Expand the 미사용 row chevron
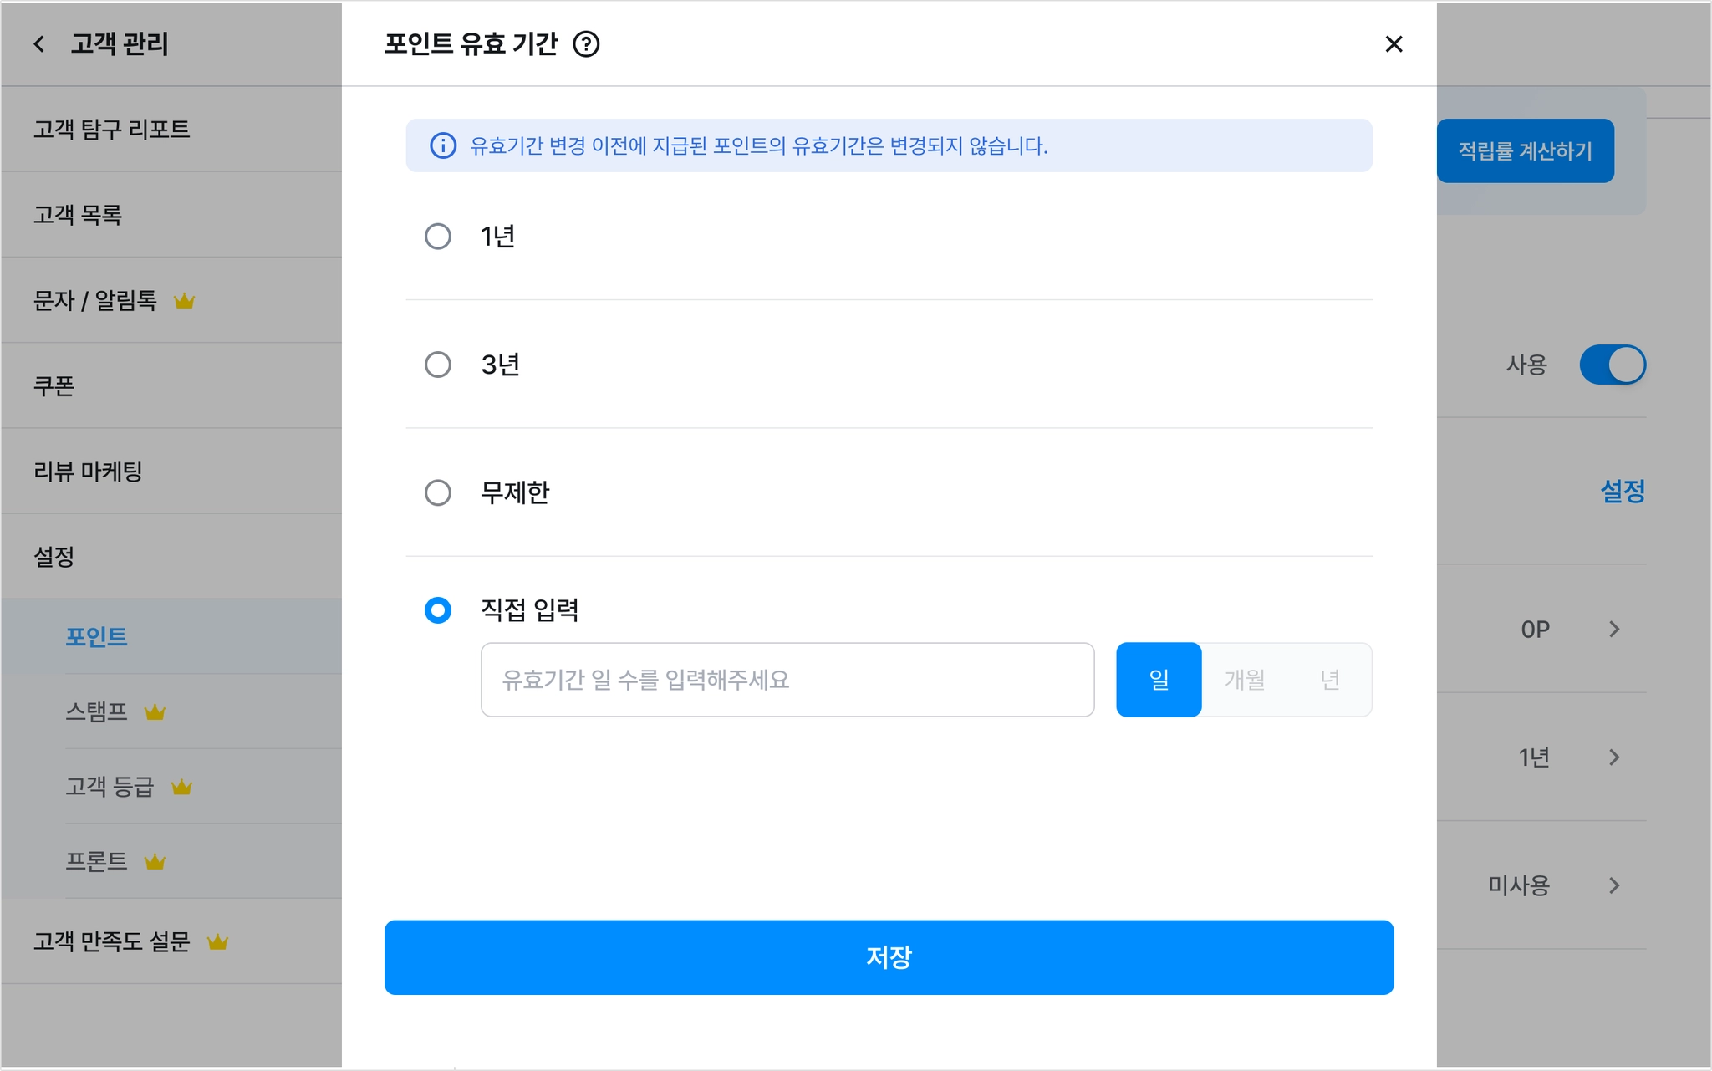1712x1071 pixels. 1614,885
